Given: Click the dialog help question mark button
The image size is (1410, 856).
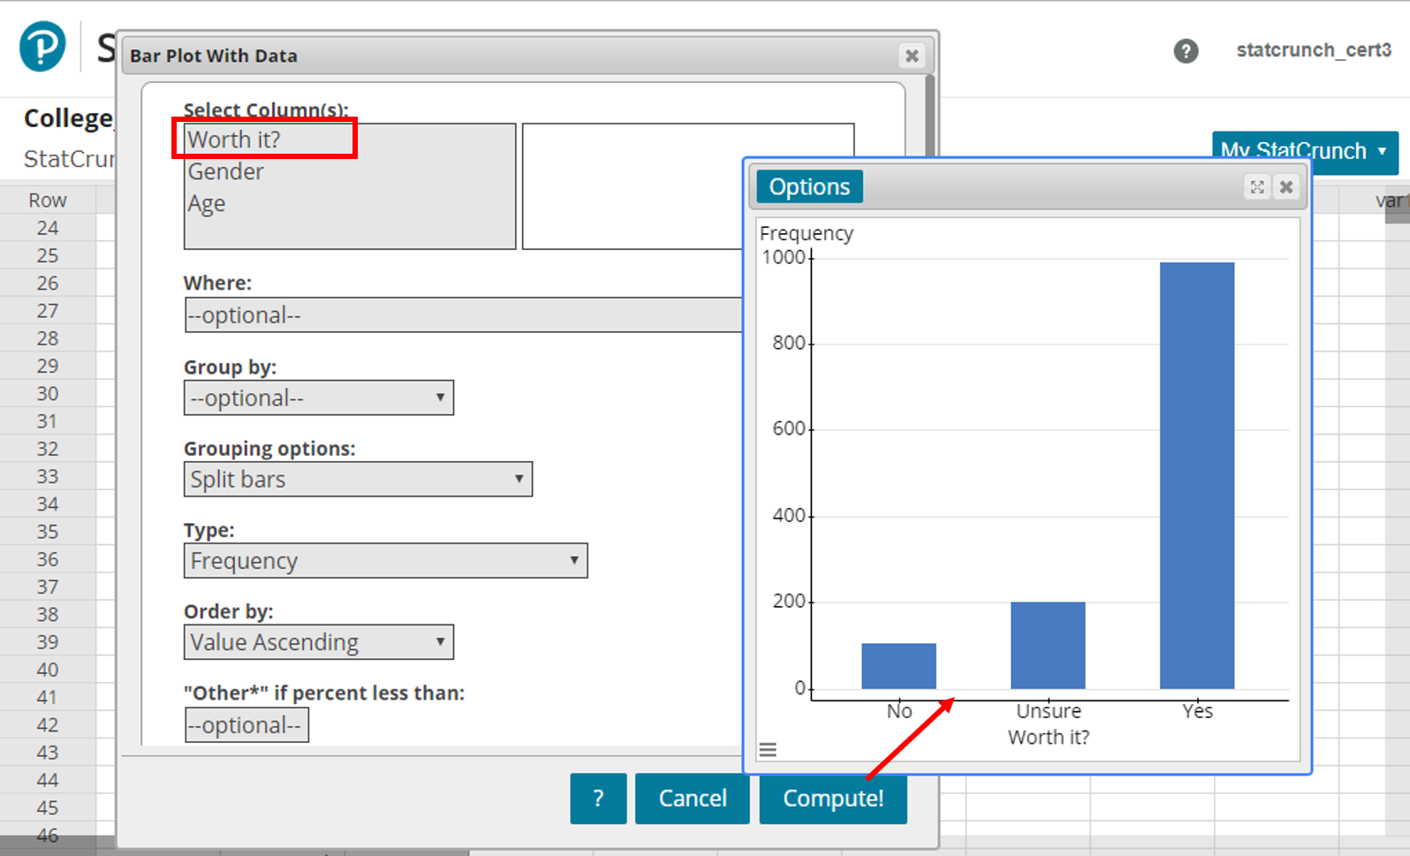Looking at the screenshot, I should [598, 798].
